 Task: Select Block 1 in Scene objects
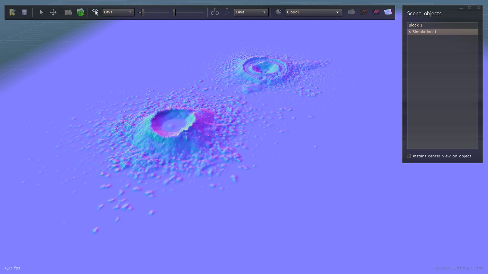(x=443, y=25)
